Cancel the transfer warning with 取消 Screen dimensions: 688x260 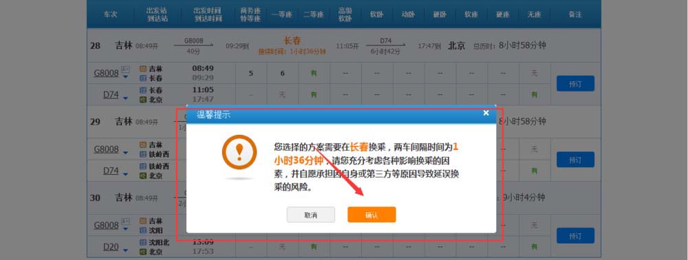click(x=311, y=215)
